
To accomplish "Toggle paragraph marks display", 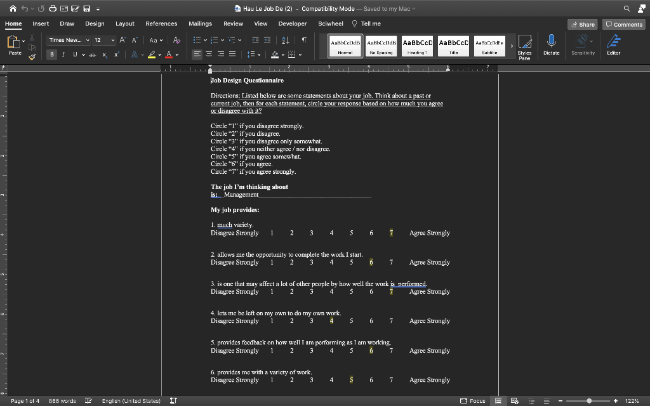I will point(304,40).
